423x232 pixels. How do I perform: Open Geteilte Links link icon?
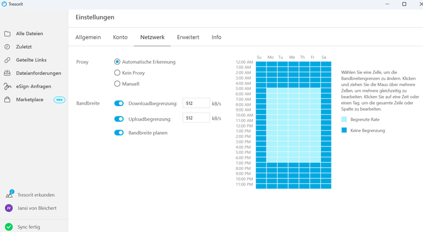[x=7, y=60]
